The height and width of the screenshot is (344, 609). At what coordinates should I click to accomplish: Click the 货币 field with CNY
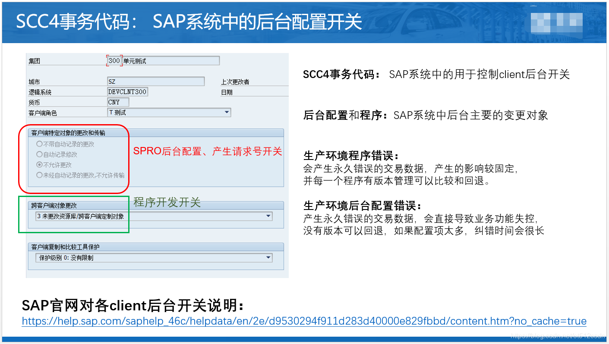[118, 102]
